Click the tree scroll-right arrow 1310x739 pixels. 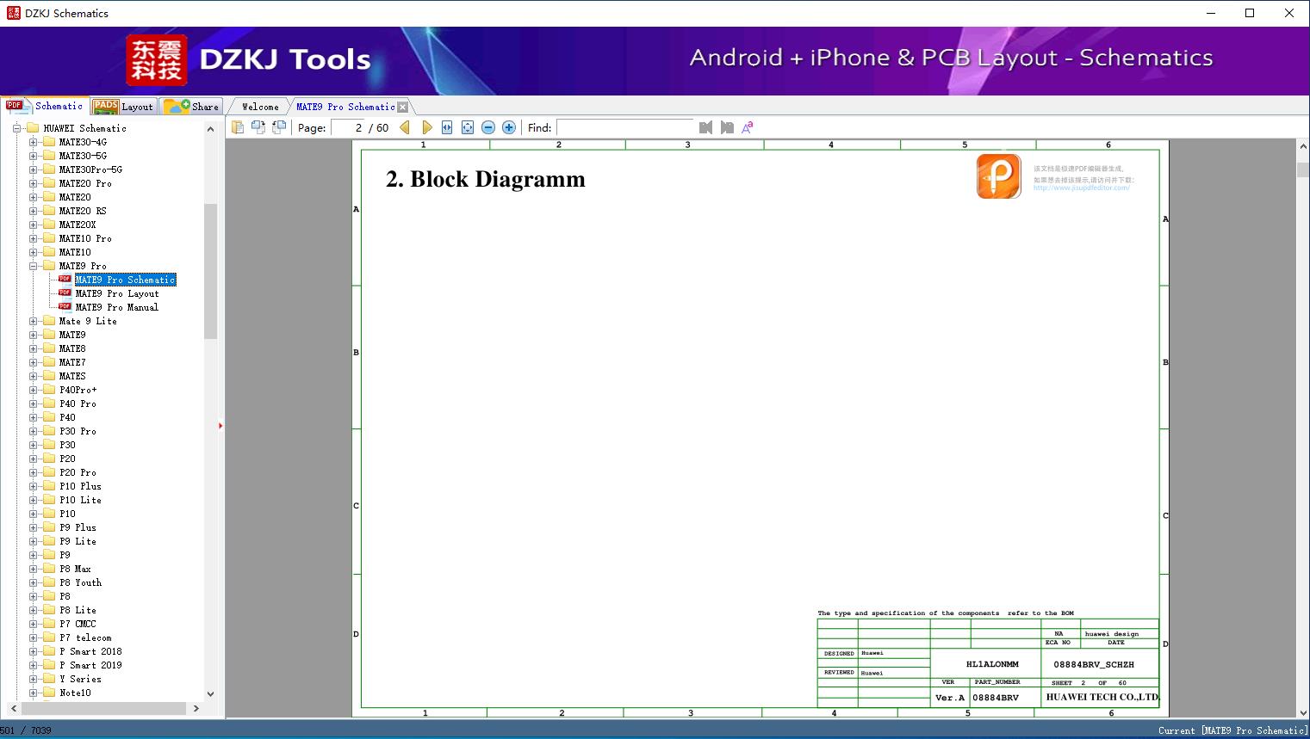click(x=196, y=708)
